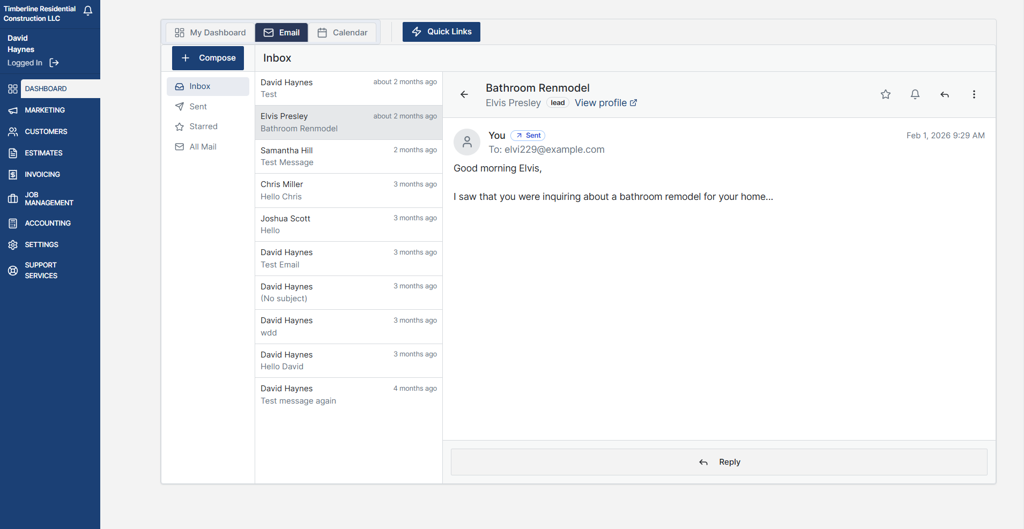This screenshot has height=529, width=1024.
Task: Open David Haynes email titled Test
Action: click(348, 88)
